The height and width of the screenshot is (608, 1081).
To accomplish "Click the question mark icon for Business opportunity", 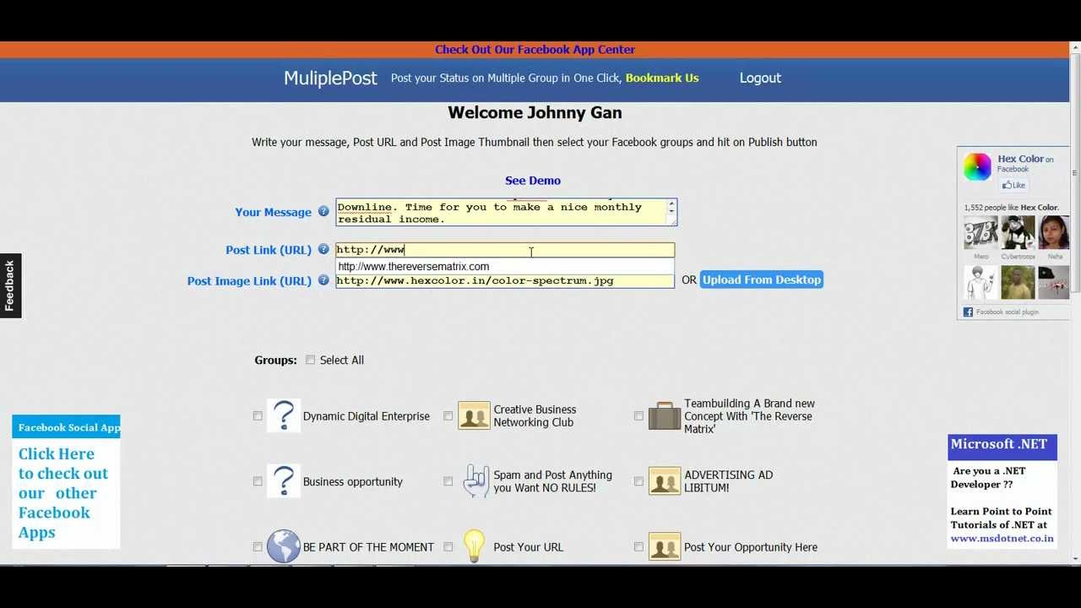I will point(284,481).
